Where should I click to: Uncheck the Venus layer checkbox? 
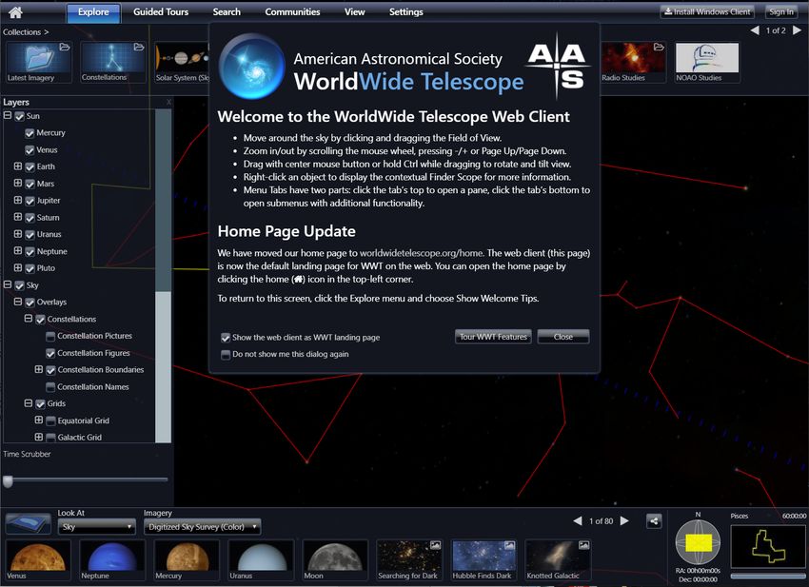(30, 150)
